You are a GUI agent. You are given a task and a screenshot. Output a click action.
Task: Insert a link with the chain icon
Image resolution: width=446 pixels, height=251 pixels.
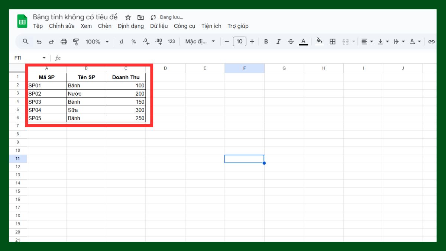click(x=431, y=42)
